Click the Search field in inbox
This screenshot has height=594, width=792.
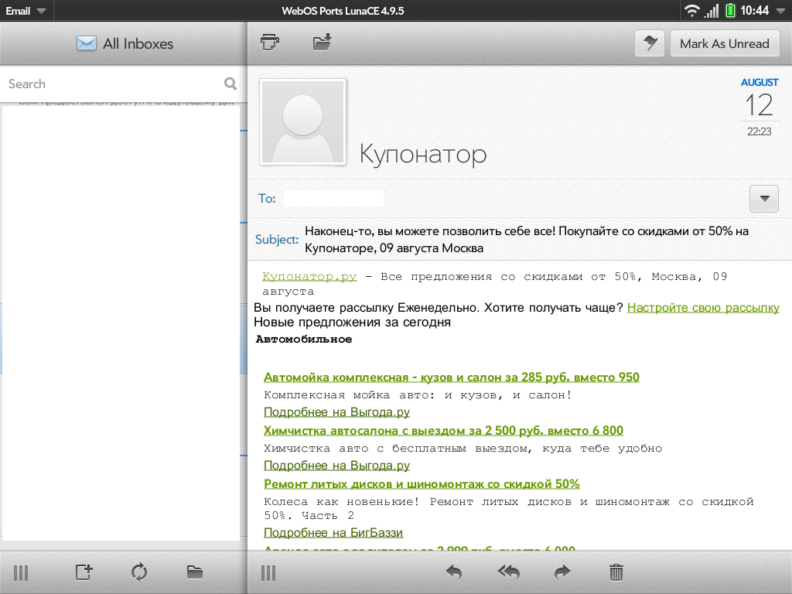point(112,84)
